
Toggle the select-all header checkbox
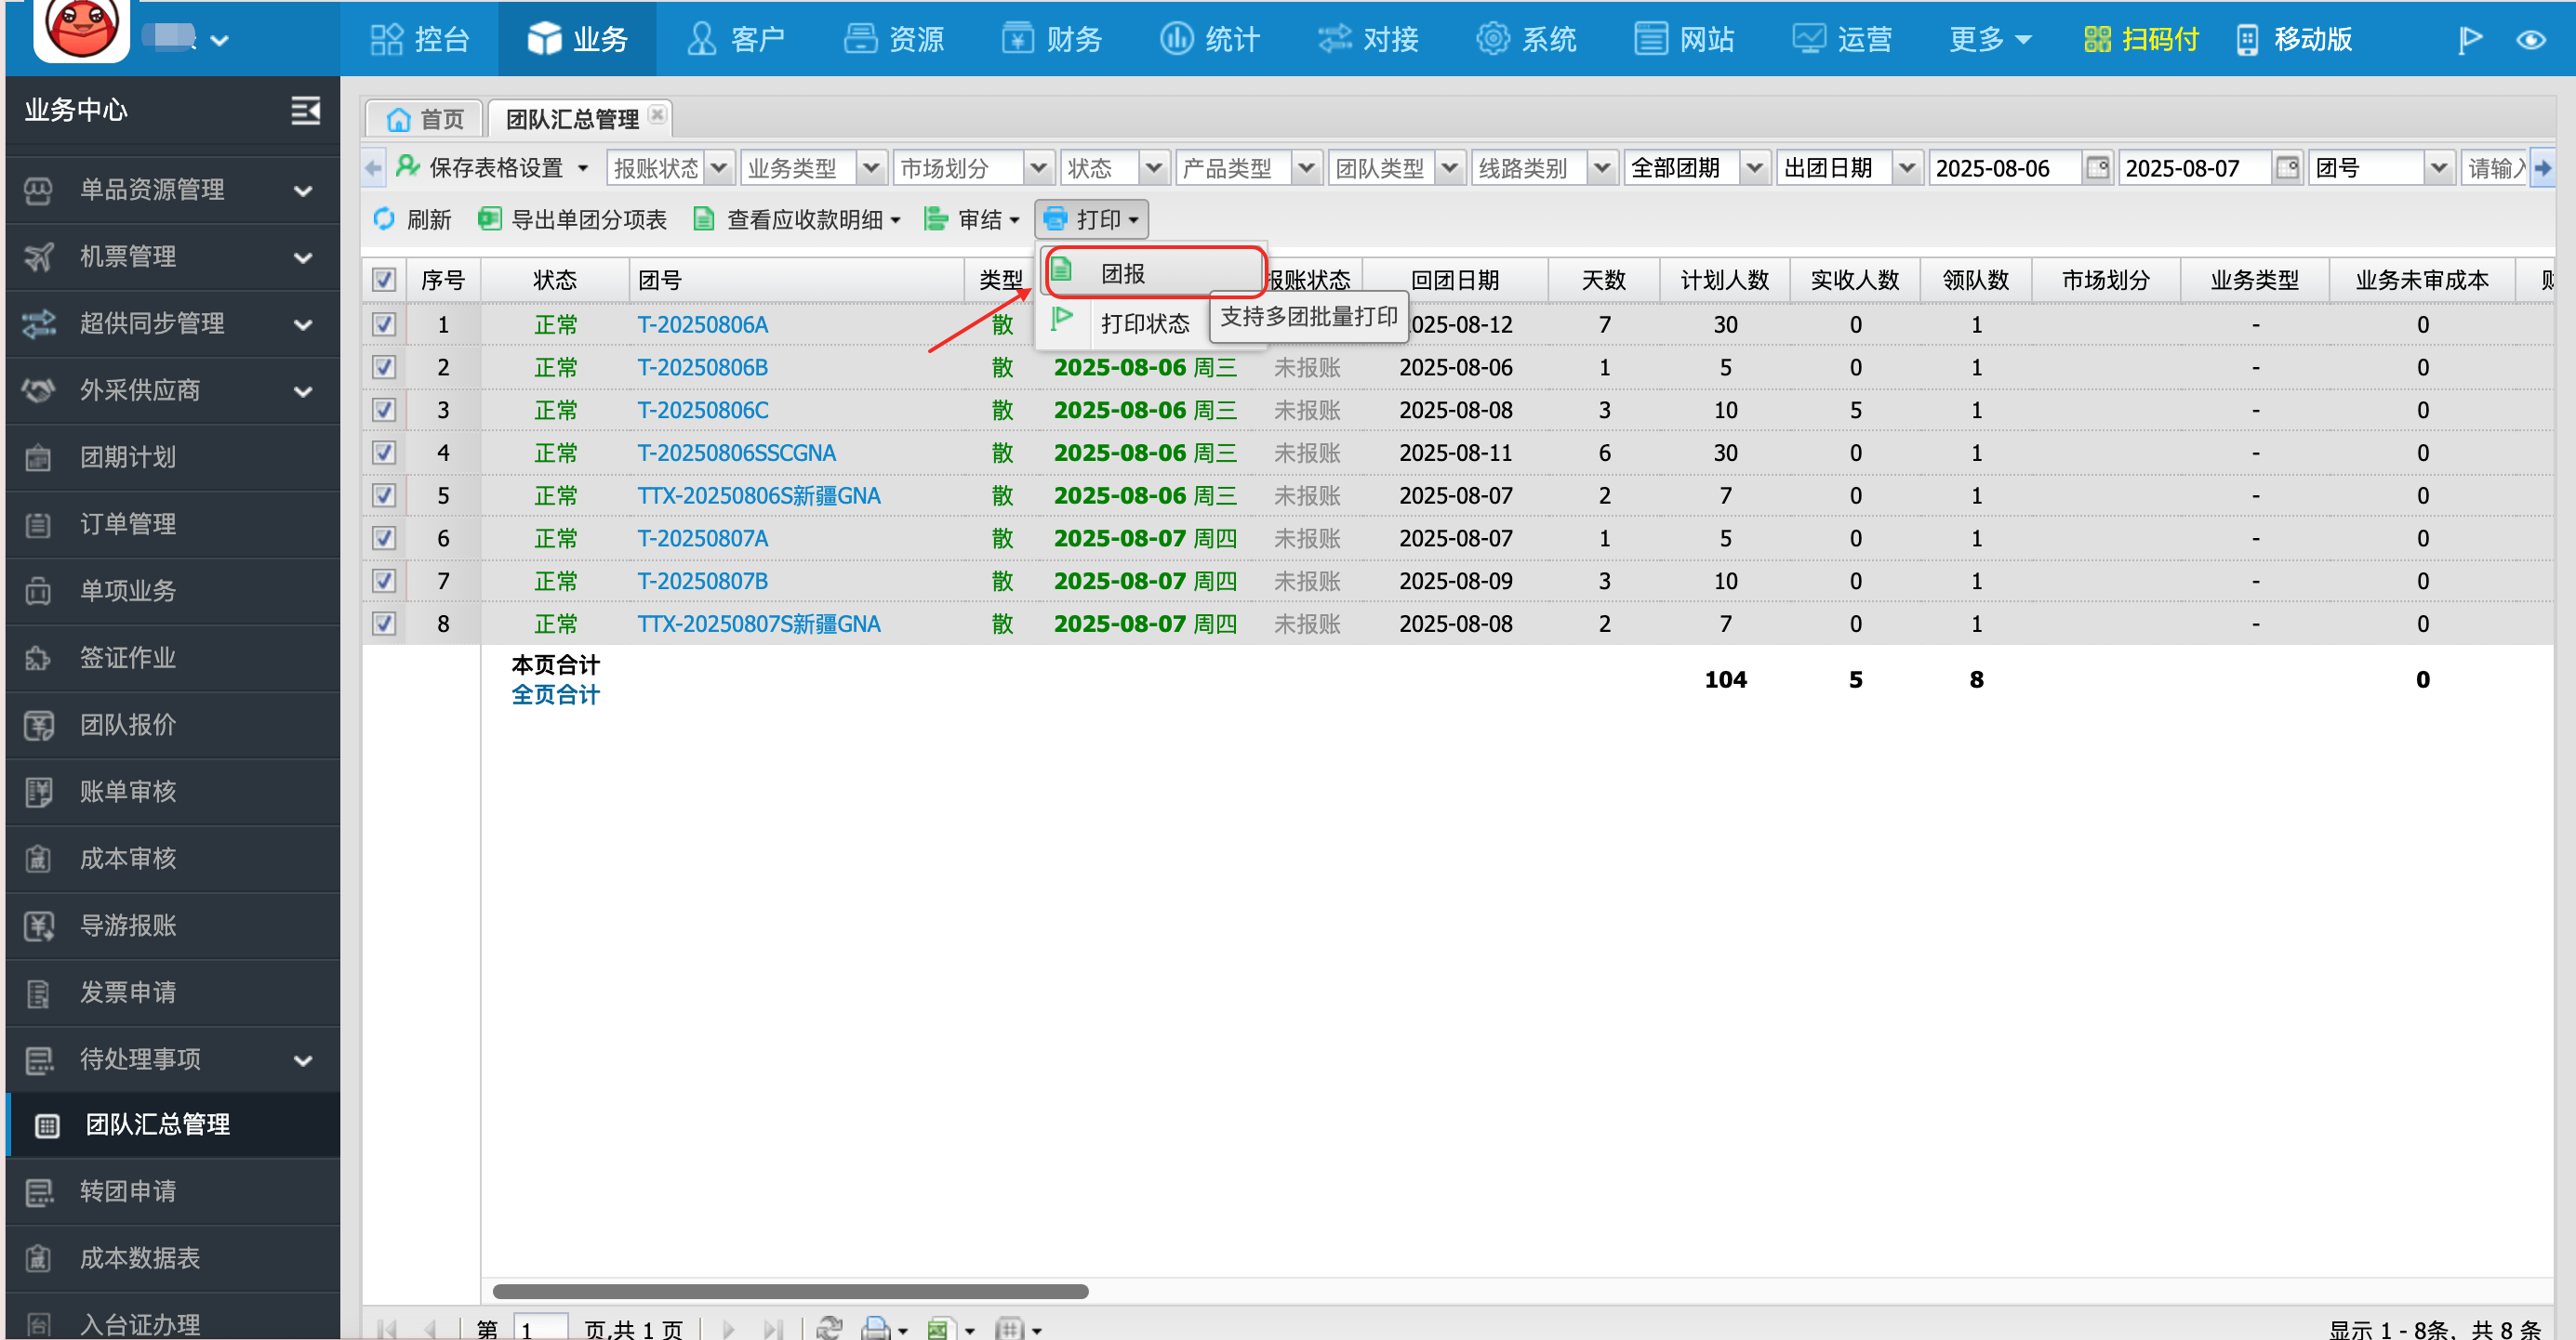(384, 280)
